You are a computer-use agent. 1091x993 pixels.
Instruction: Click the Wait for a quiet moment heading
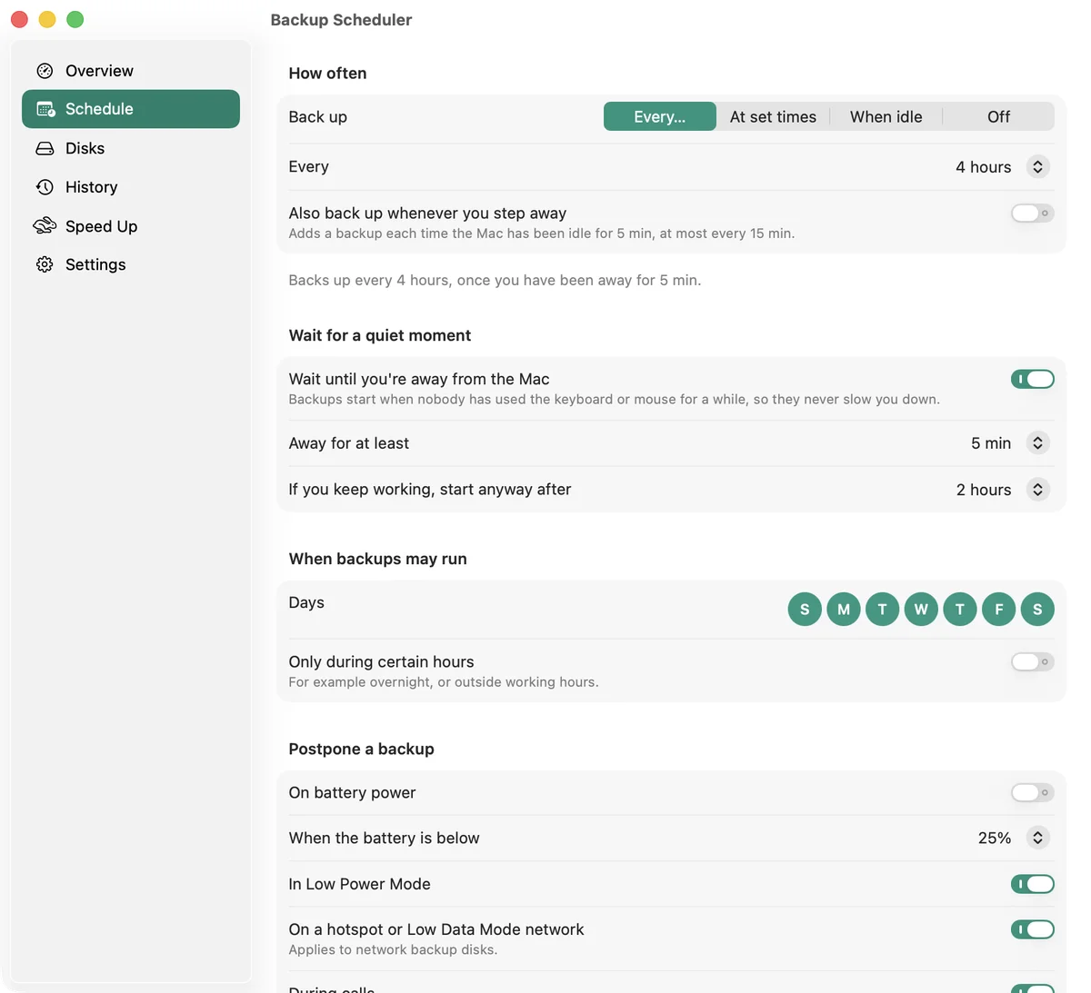[x=380, y=335]
